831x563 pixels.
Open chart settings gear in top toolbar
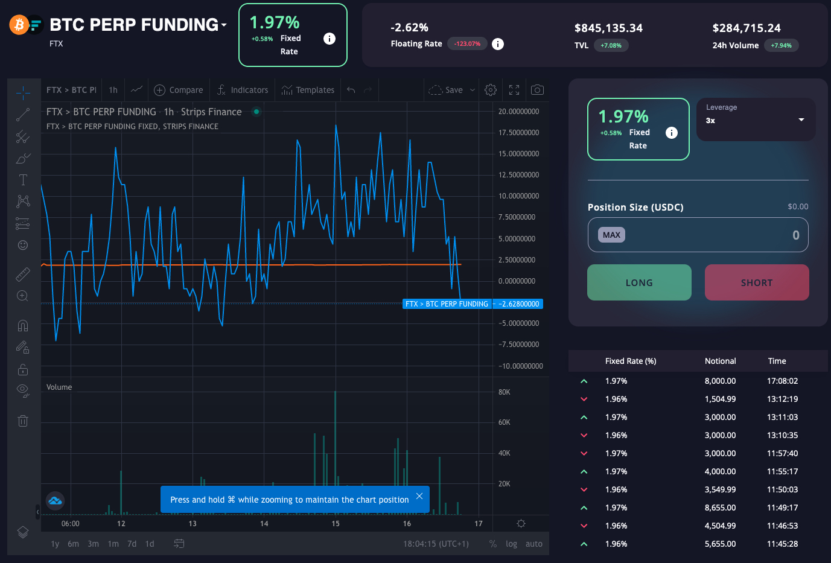(491, 90)
